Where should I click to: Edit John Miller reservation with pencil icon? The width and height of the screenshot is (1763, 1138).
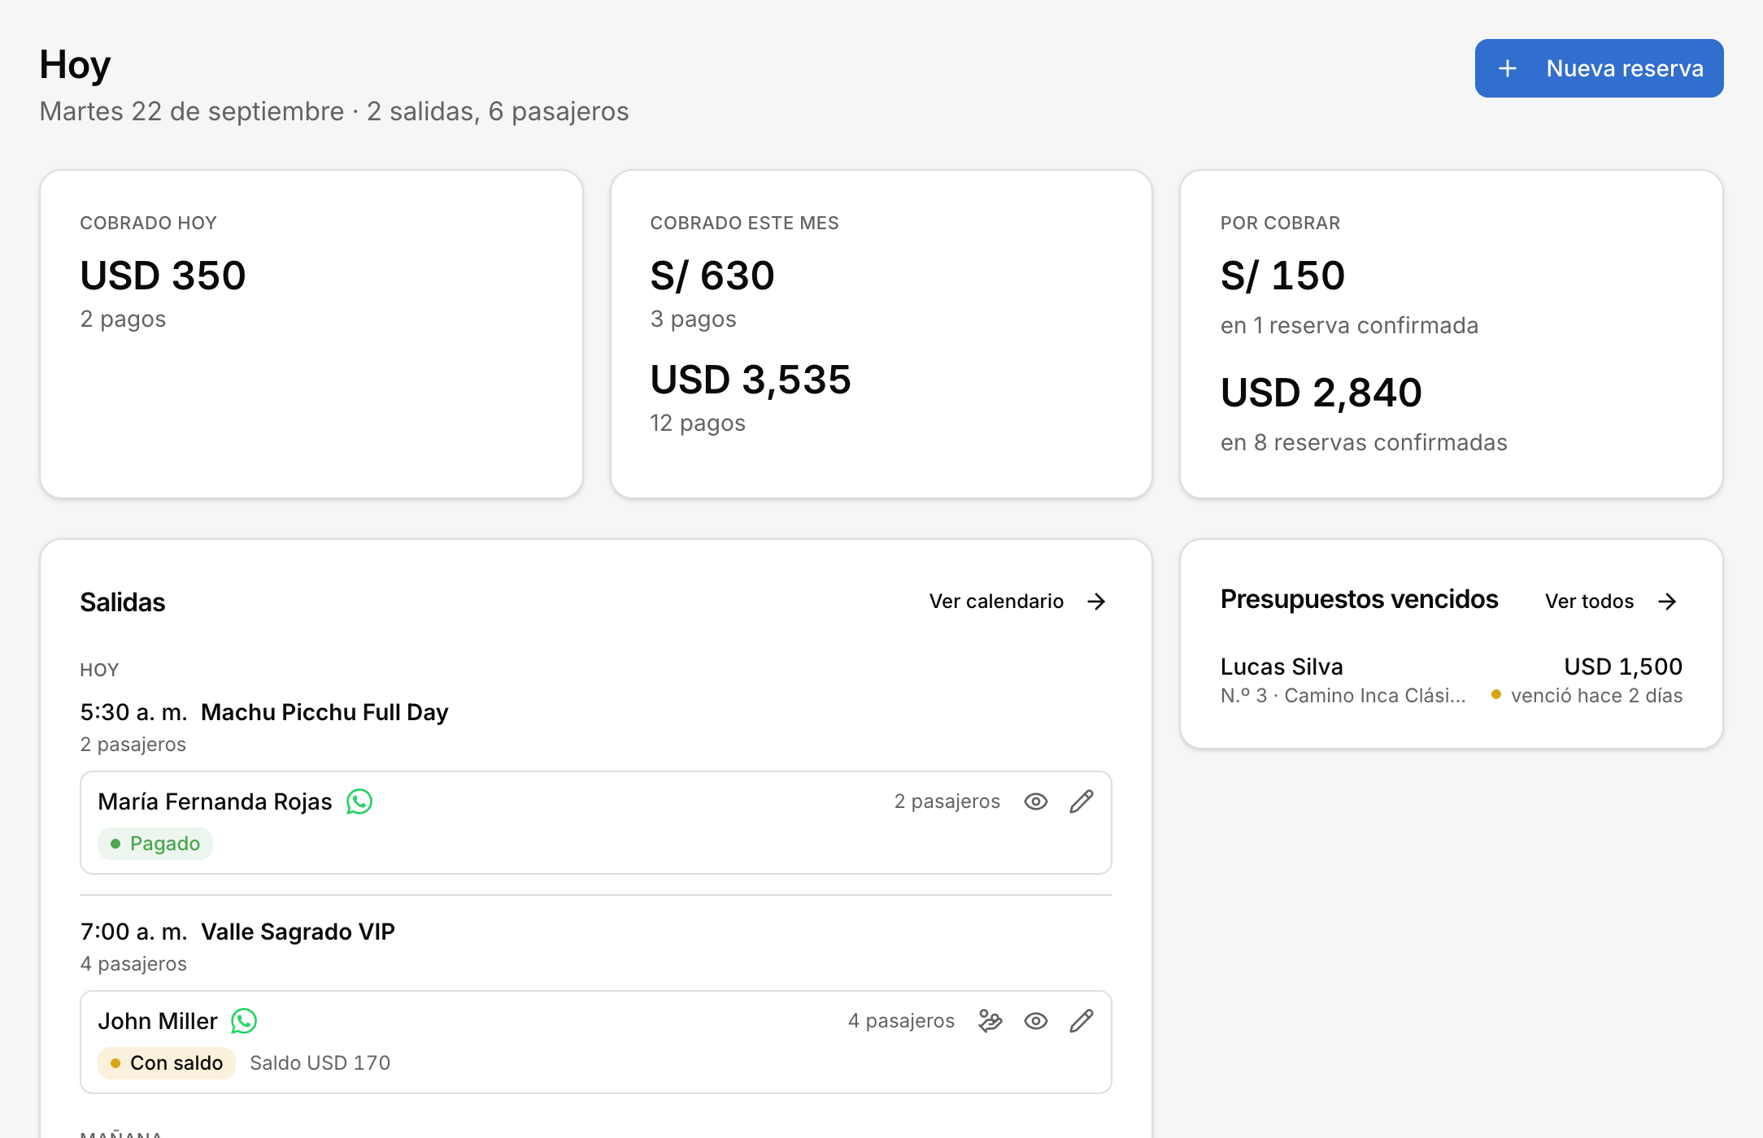point(1082,1021)
